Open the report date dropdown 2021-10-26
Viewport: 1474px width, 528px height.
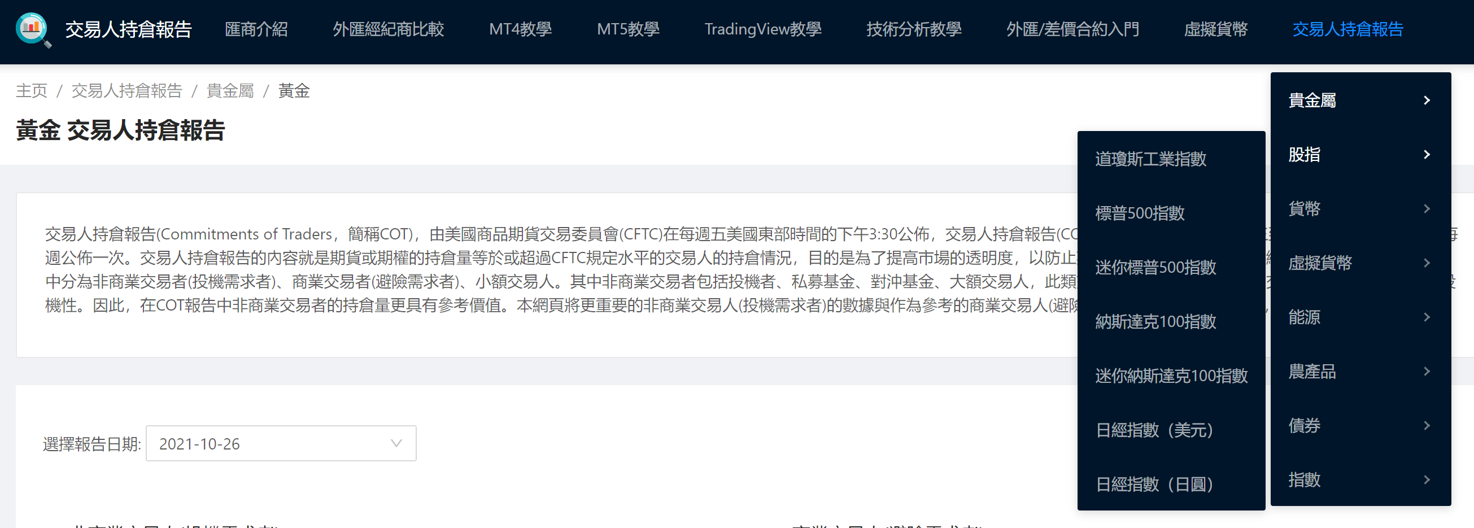tap(281, 443)
